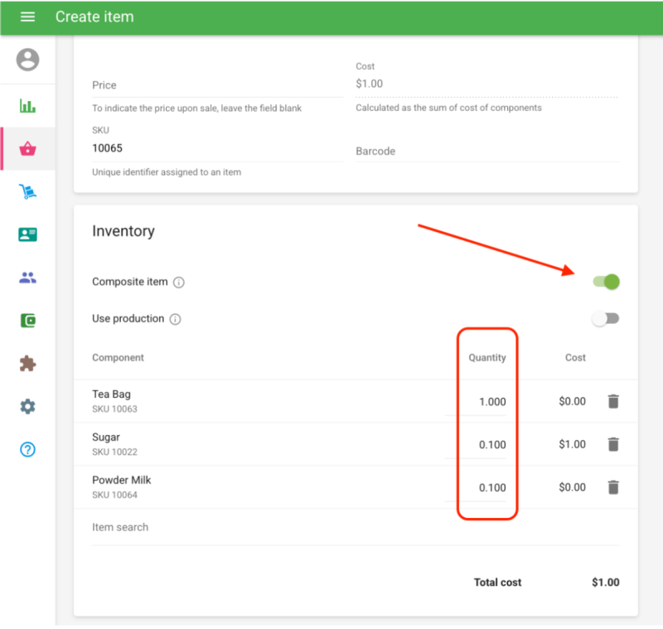Open the Settings gear icon
Image resolution: width=663 pixels, height=629 pixels.
pyautogui.click(x=28, y=407)
